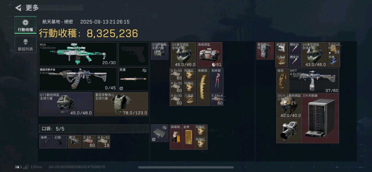Tap the 刀片伺服器 blade server item
The height and width of the screenshot is (172, 372).
[x=320, y=118]
